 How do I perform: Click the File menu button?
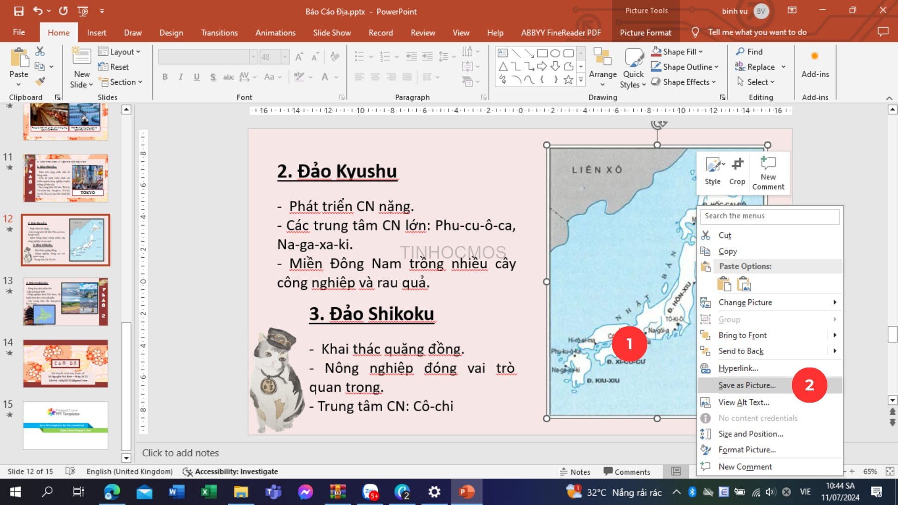point(19,32)
